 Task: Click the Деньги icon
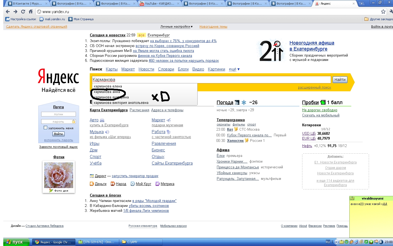click(x=92, y=184)
